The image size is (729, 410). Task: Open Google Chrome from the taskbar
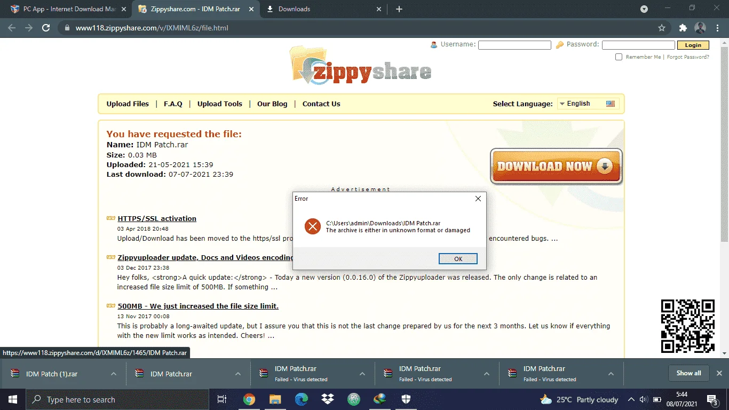tap(249, 399)
